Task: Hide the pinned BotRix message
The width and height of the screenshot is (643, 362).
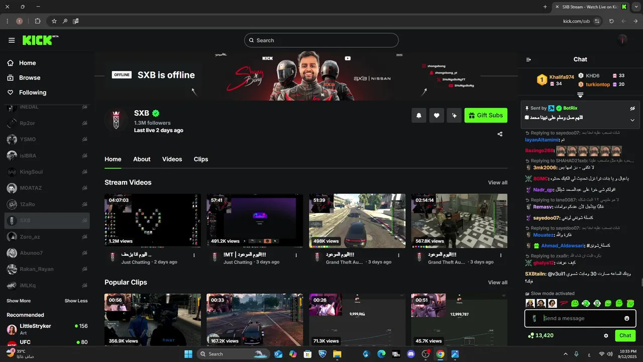Action: [632, 108]
